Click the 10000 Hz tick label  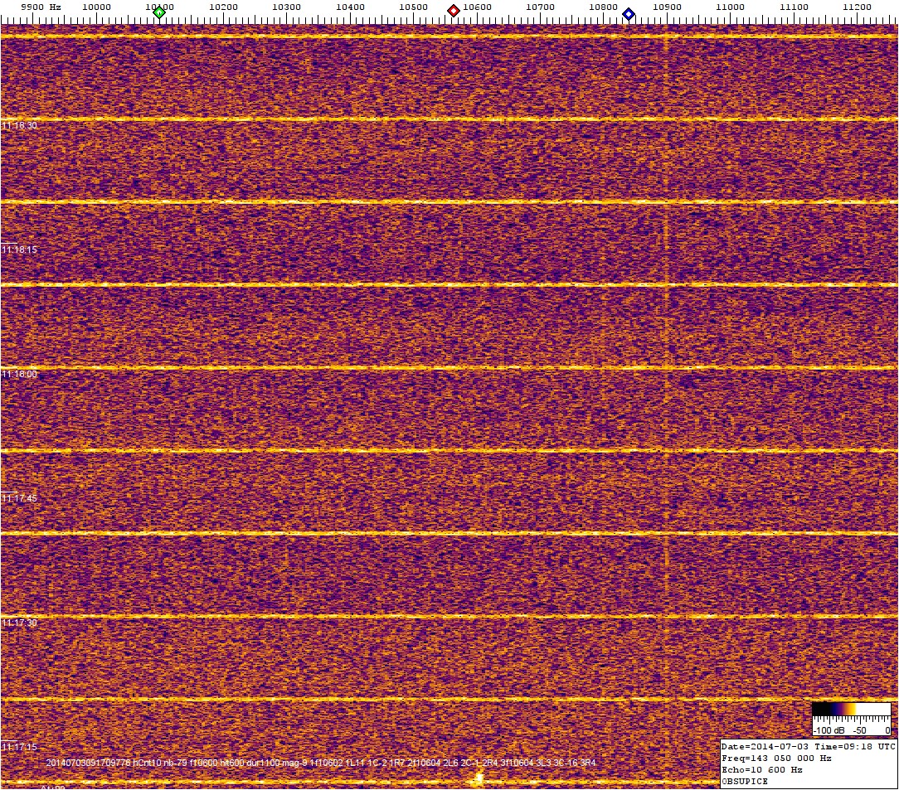(97, 7)
